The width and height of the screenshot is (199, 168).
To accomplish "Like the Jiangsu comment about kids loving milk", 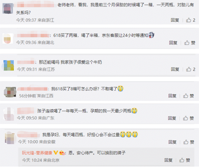I will [x=190, y=69].
